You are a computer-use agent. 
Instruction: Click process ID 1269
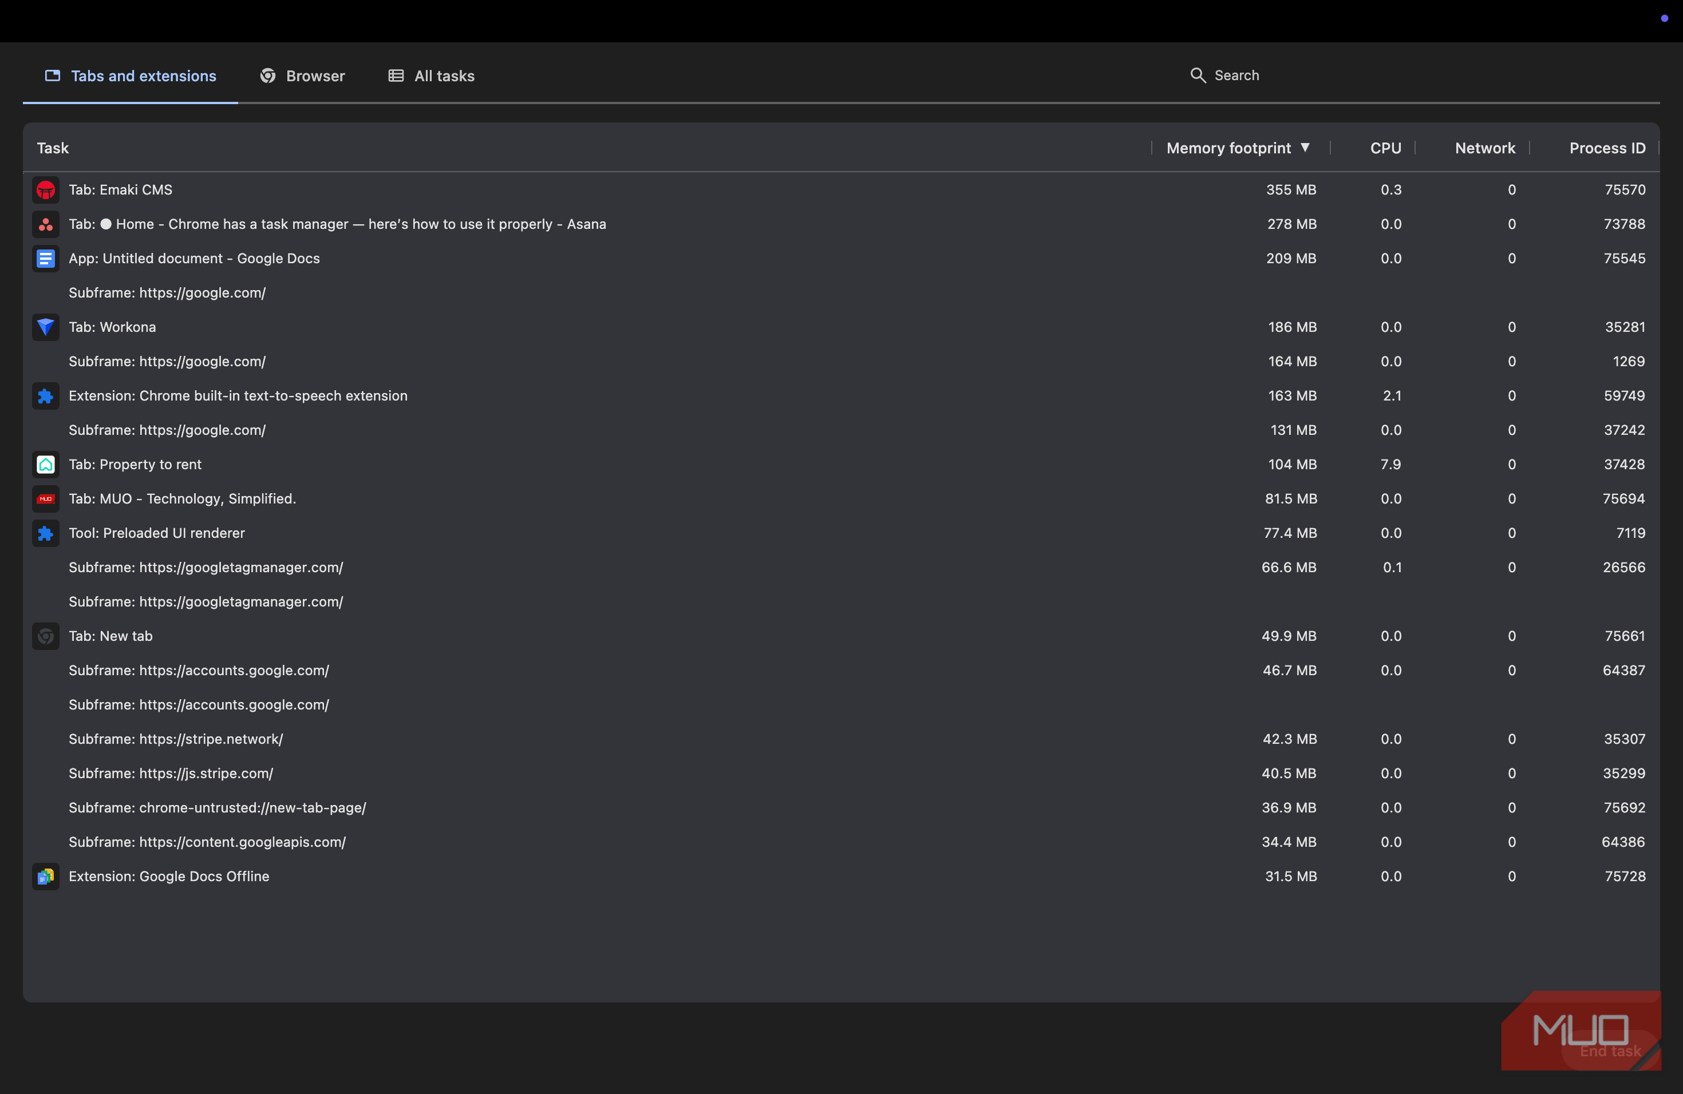1629,362
